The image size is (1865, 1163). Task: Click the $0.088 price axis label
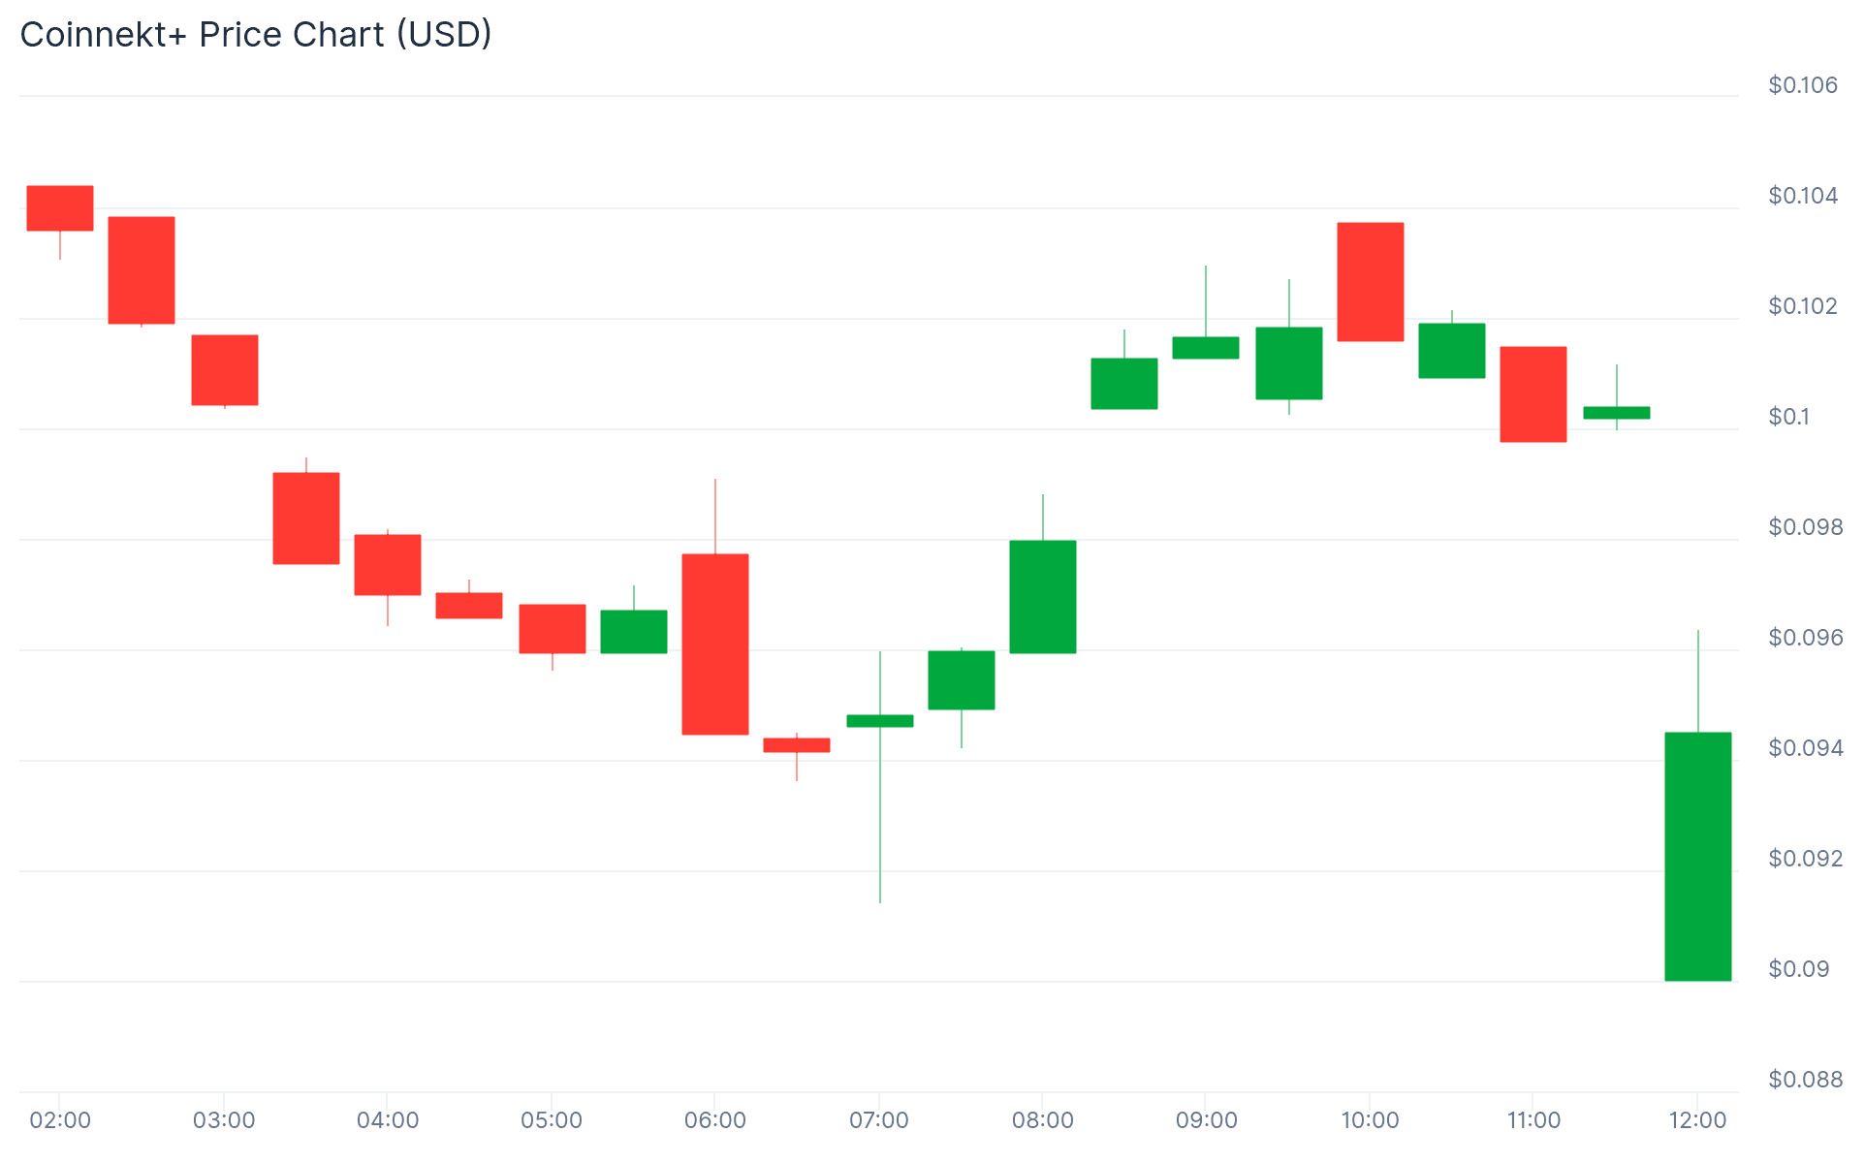1806,1080
